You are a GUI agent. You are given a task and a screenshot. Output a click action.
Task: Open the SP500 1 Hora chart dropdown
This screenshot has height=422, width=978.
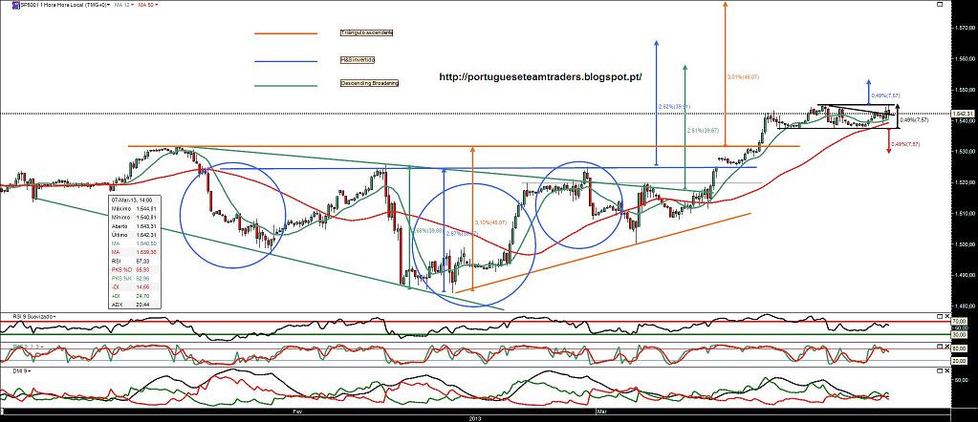107,5
